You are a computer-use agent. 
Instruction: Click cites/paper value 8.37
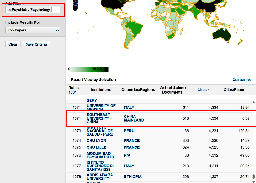tap(246, 118)
